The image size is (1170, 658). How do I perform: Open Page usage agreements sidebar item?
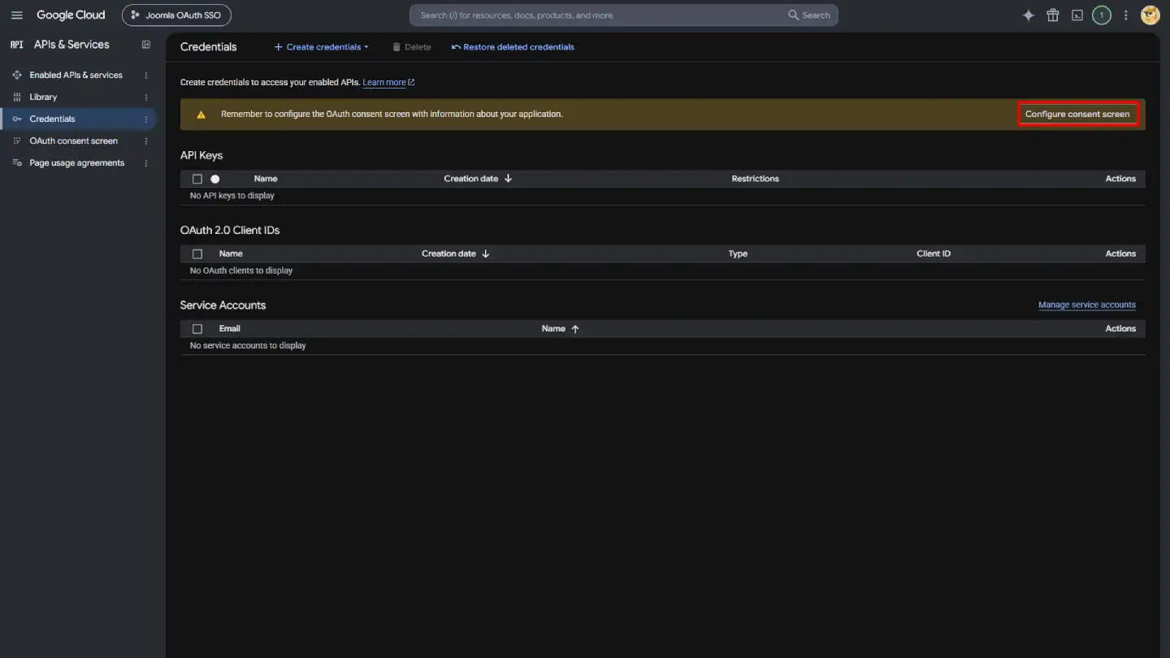76,163
